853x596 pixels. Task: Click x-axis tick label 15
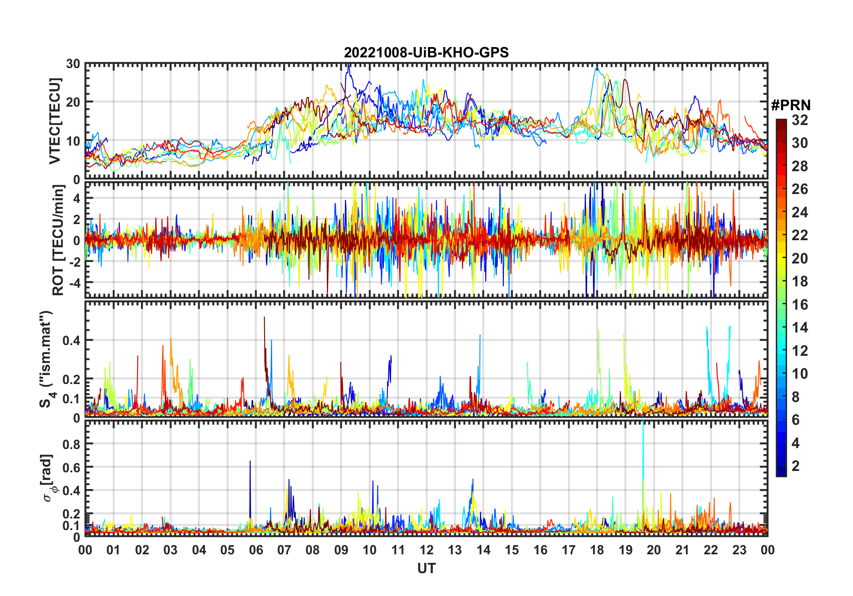tap(512, 550)
